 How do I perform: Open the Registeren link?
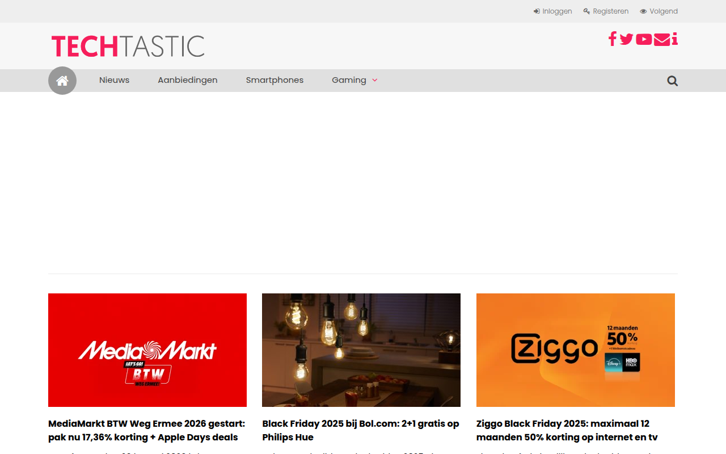[606, 11]
